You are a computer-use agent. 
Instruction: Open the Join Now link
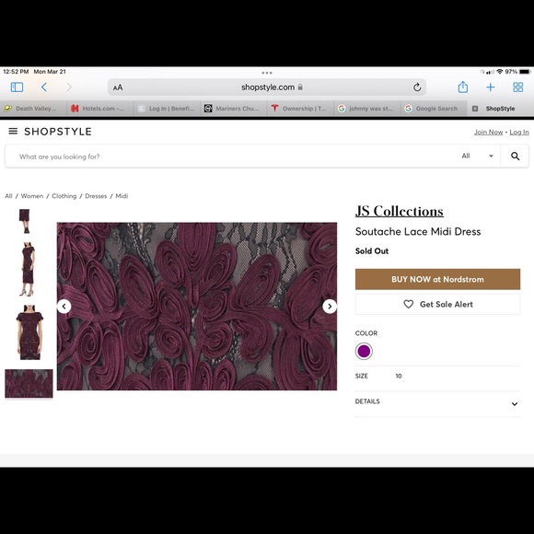click(488, 132)
